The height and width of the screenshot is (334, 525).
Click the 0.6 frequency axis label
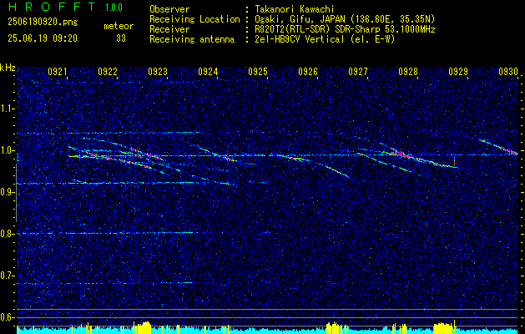click(x=7, y=317)
